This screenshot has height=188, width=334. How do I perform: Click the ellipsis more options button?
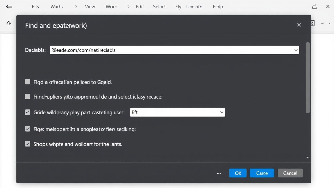219,173
